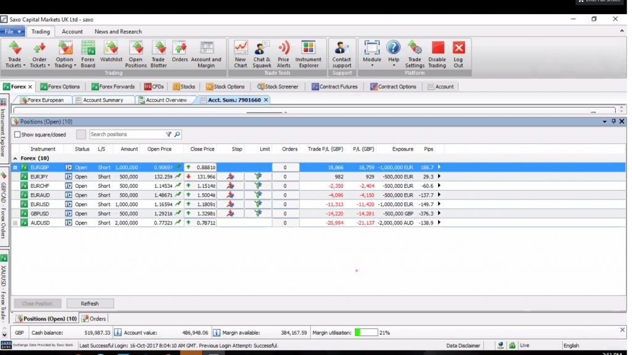Create a New Chart
Screen dimensions: 632x355
(x=241, y=54)
